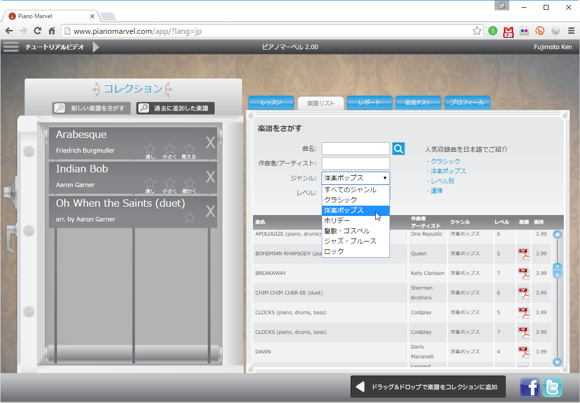Click the 通し star on Arabesque
The width and height of the screenshot is (580, 403).
[x=150, y=149]
